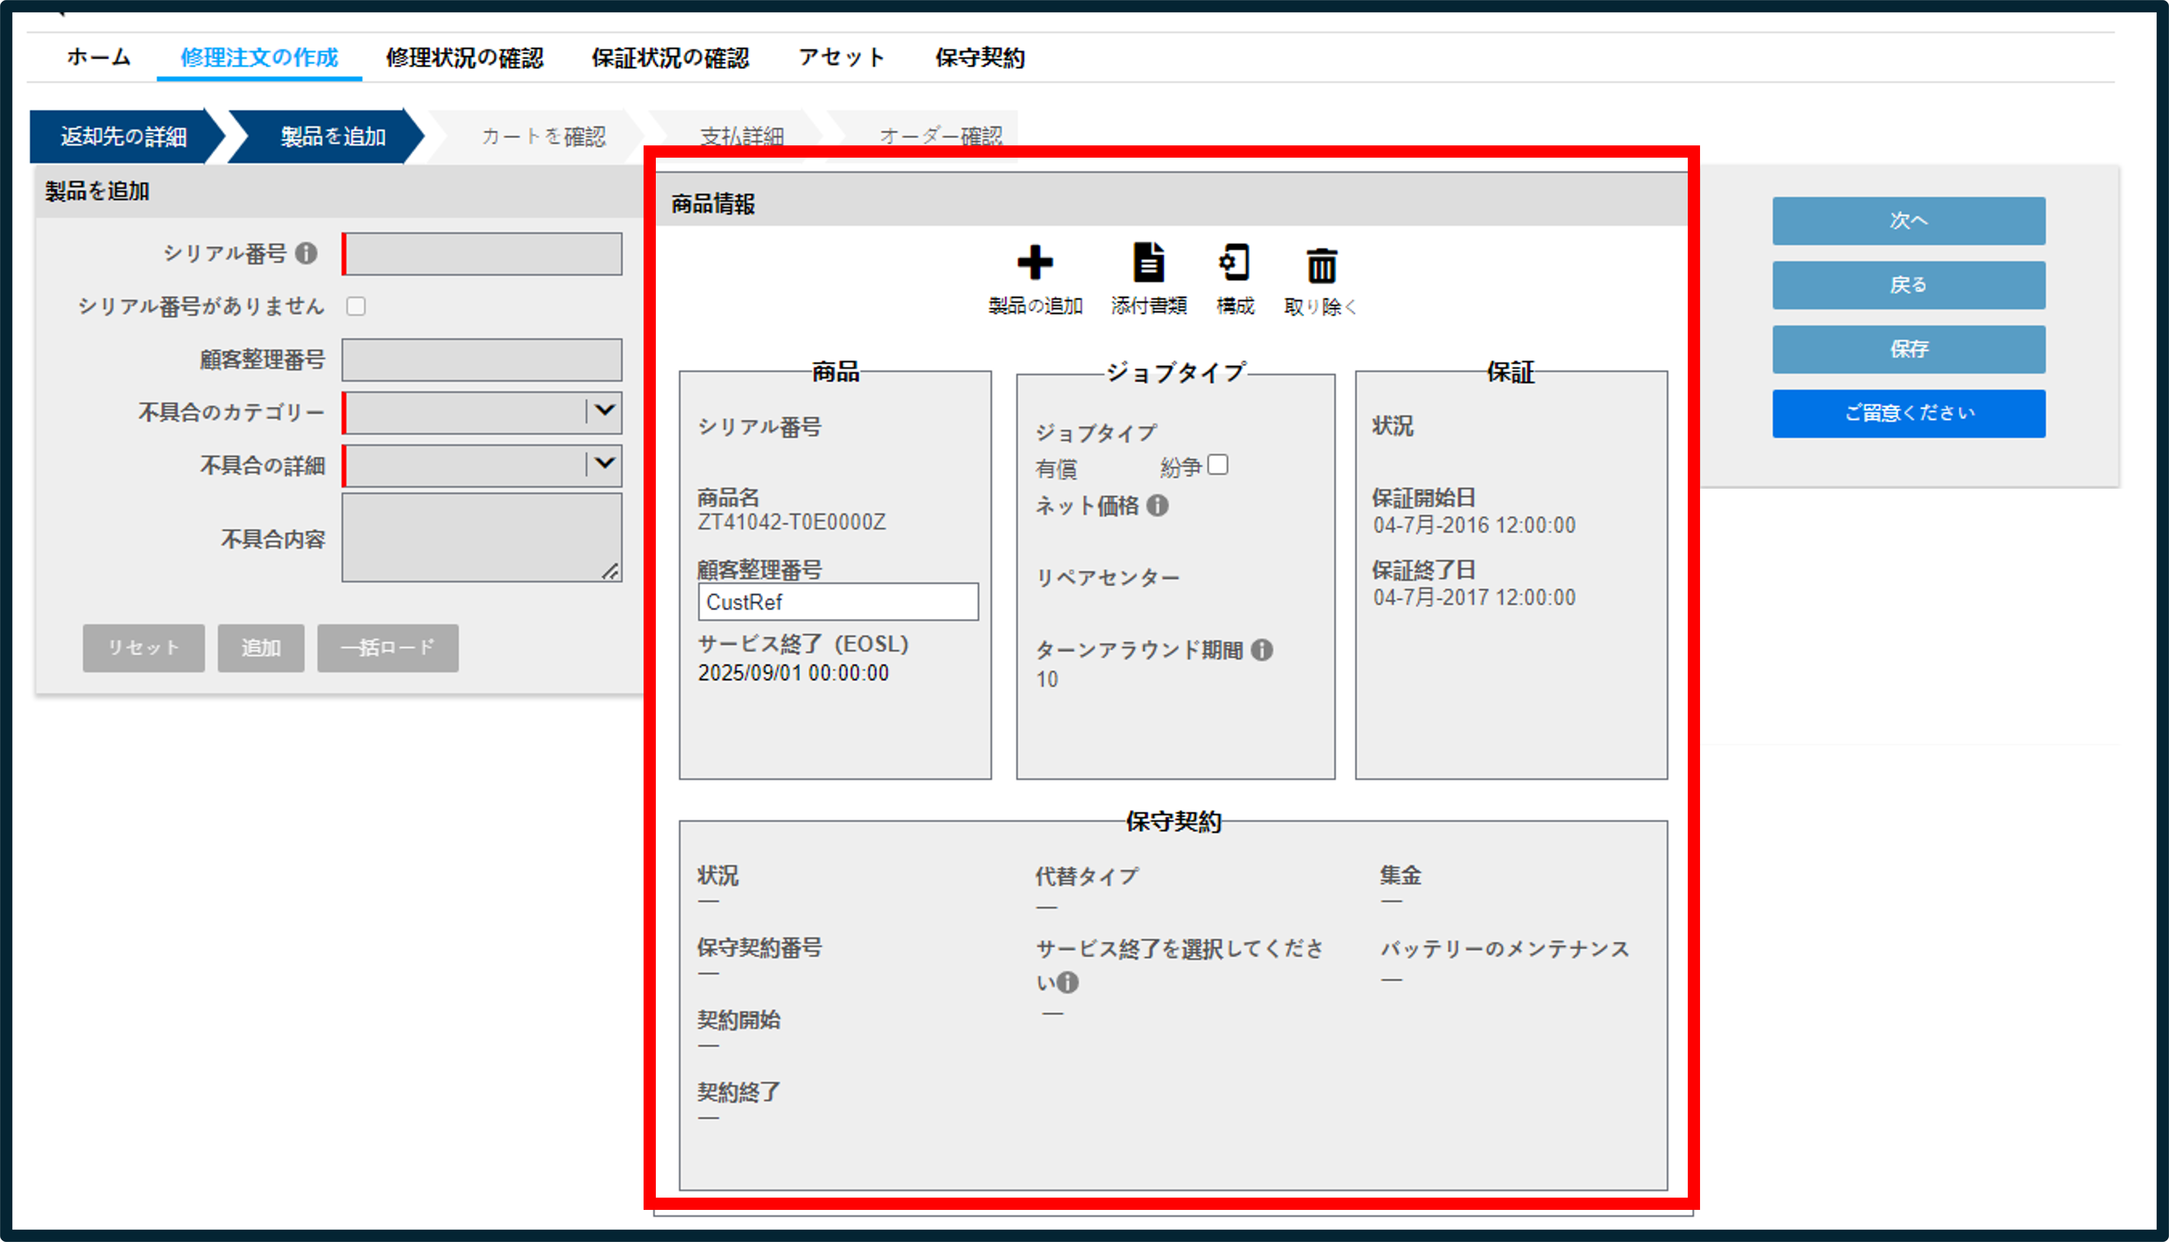The width and height of the screenshot is (2169, 1242).
Task: Click the 取り除く trash icon
Action: pyautogui.click(x=1321, y=265)
